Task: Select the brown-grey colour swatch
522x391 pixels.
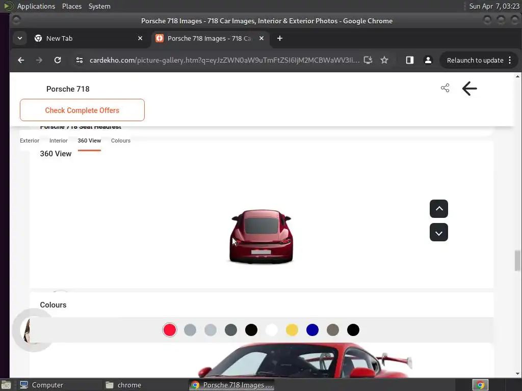Action: pyautogui.click(x=333, y=330)
